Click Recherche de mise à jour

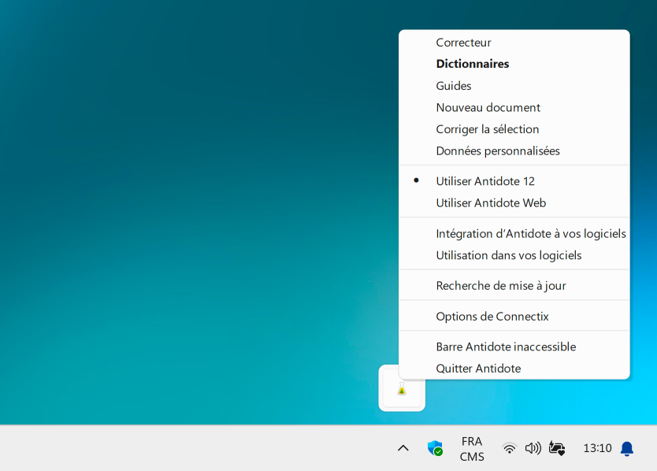[x=501, y=286]
